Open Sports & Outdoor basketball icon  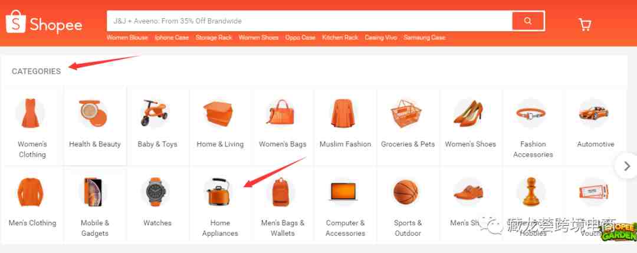[x=406, y=192]
